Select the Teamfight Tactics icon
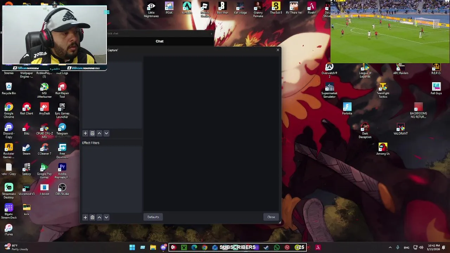This screenshot has height=253, width=450. (383, 90)
